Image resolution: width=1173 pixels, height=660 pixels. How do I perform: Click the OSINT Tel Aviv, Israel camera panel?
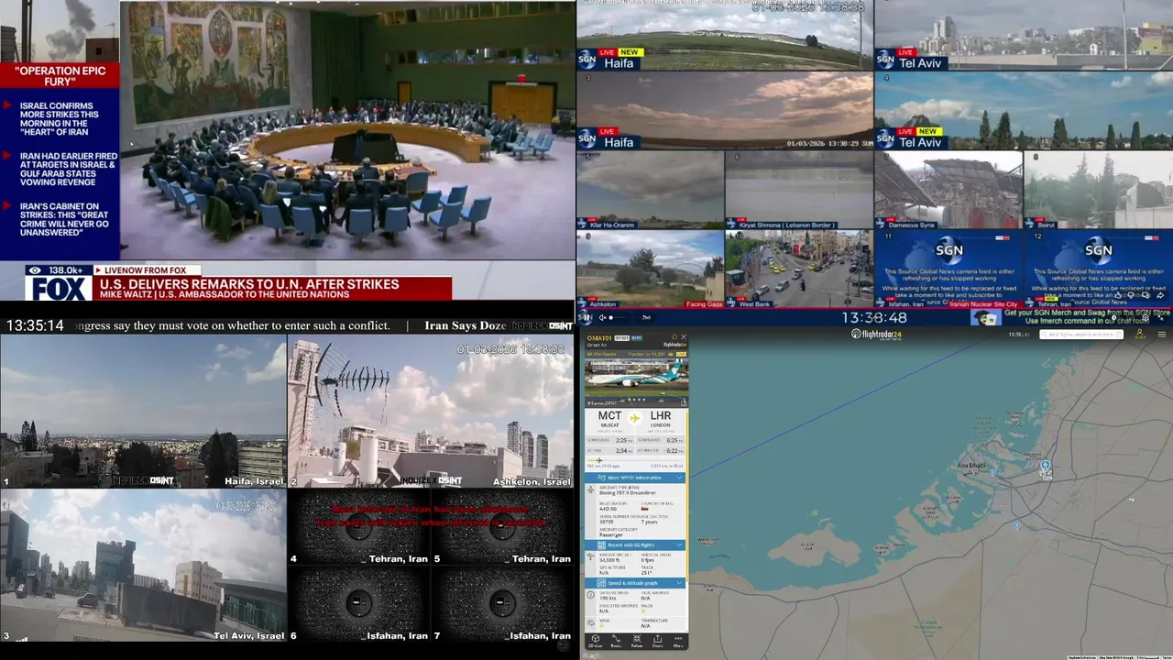[x=143, y=565]
